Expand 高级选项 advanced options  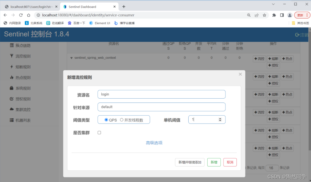coord(154,143)
